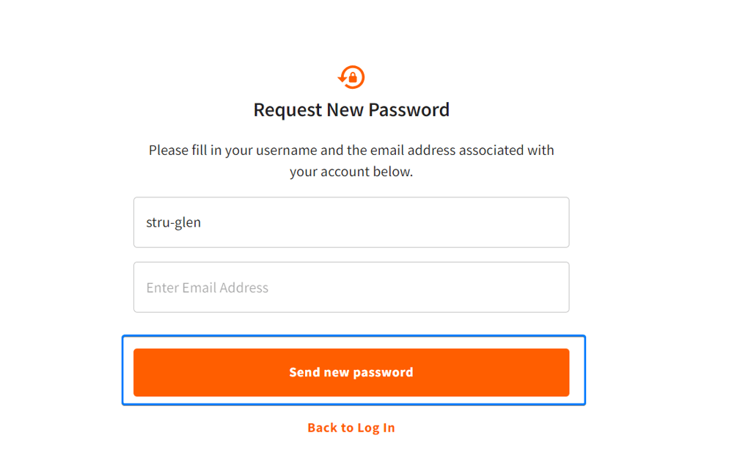Select the stru-glen username field
The height and width of the screenshot is (452, 737).
coord(351,222)
